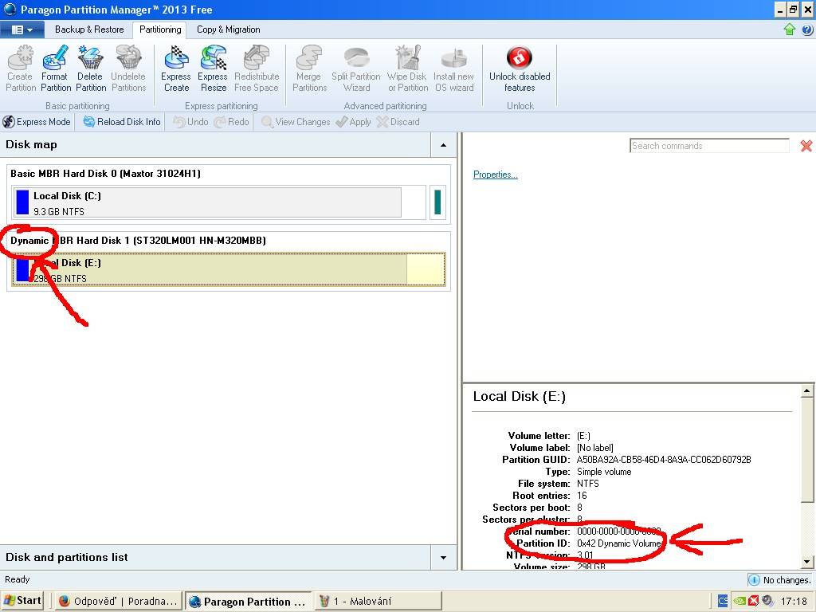This screenshot has height=612, width=816.
Task: Open the Split Partition Wizard
Action: coord(356,69)
